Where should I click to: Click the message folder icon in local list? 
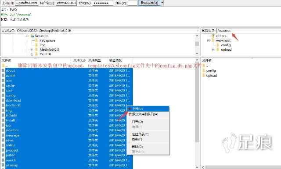3,135
